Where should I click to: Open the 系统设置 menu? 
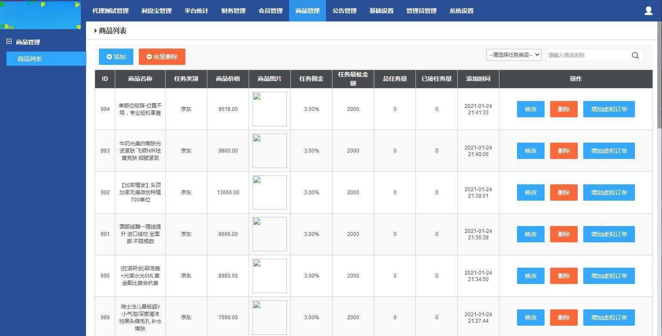(461, 11)
